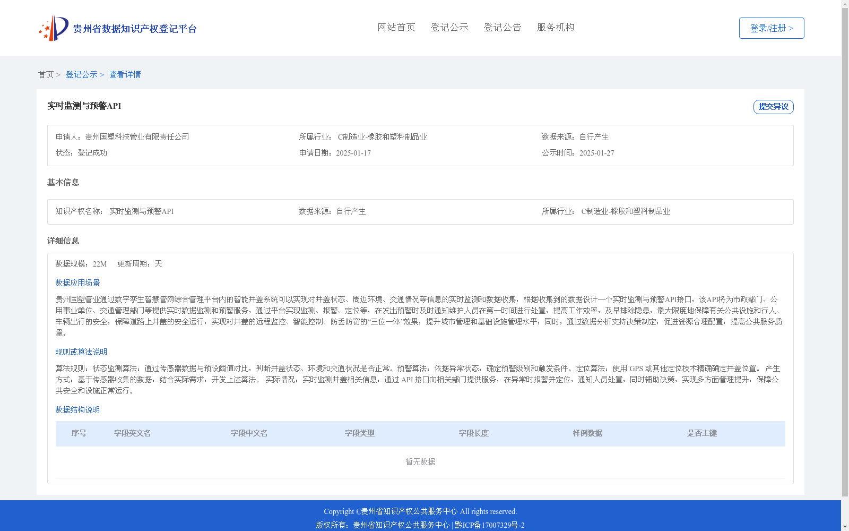
Task: Click the 样例数据 column header
Action: click(588, 433)
